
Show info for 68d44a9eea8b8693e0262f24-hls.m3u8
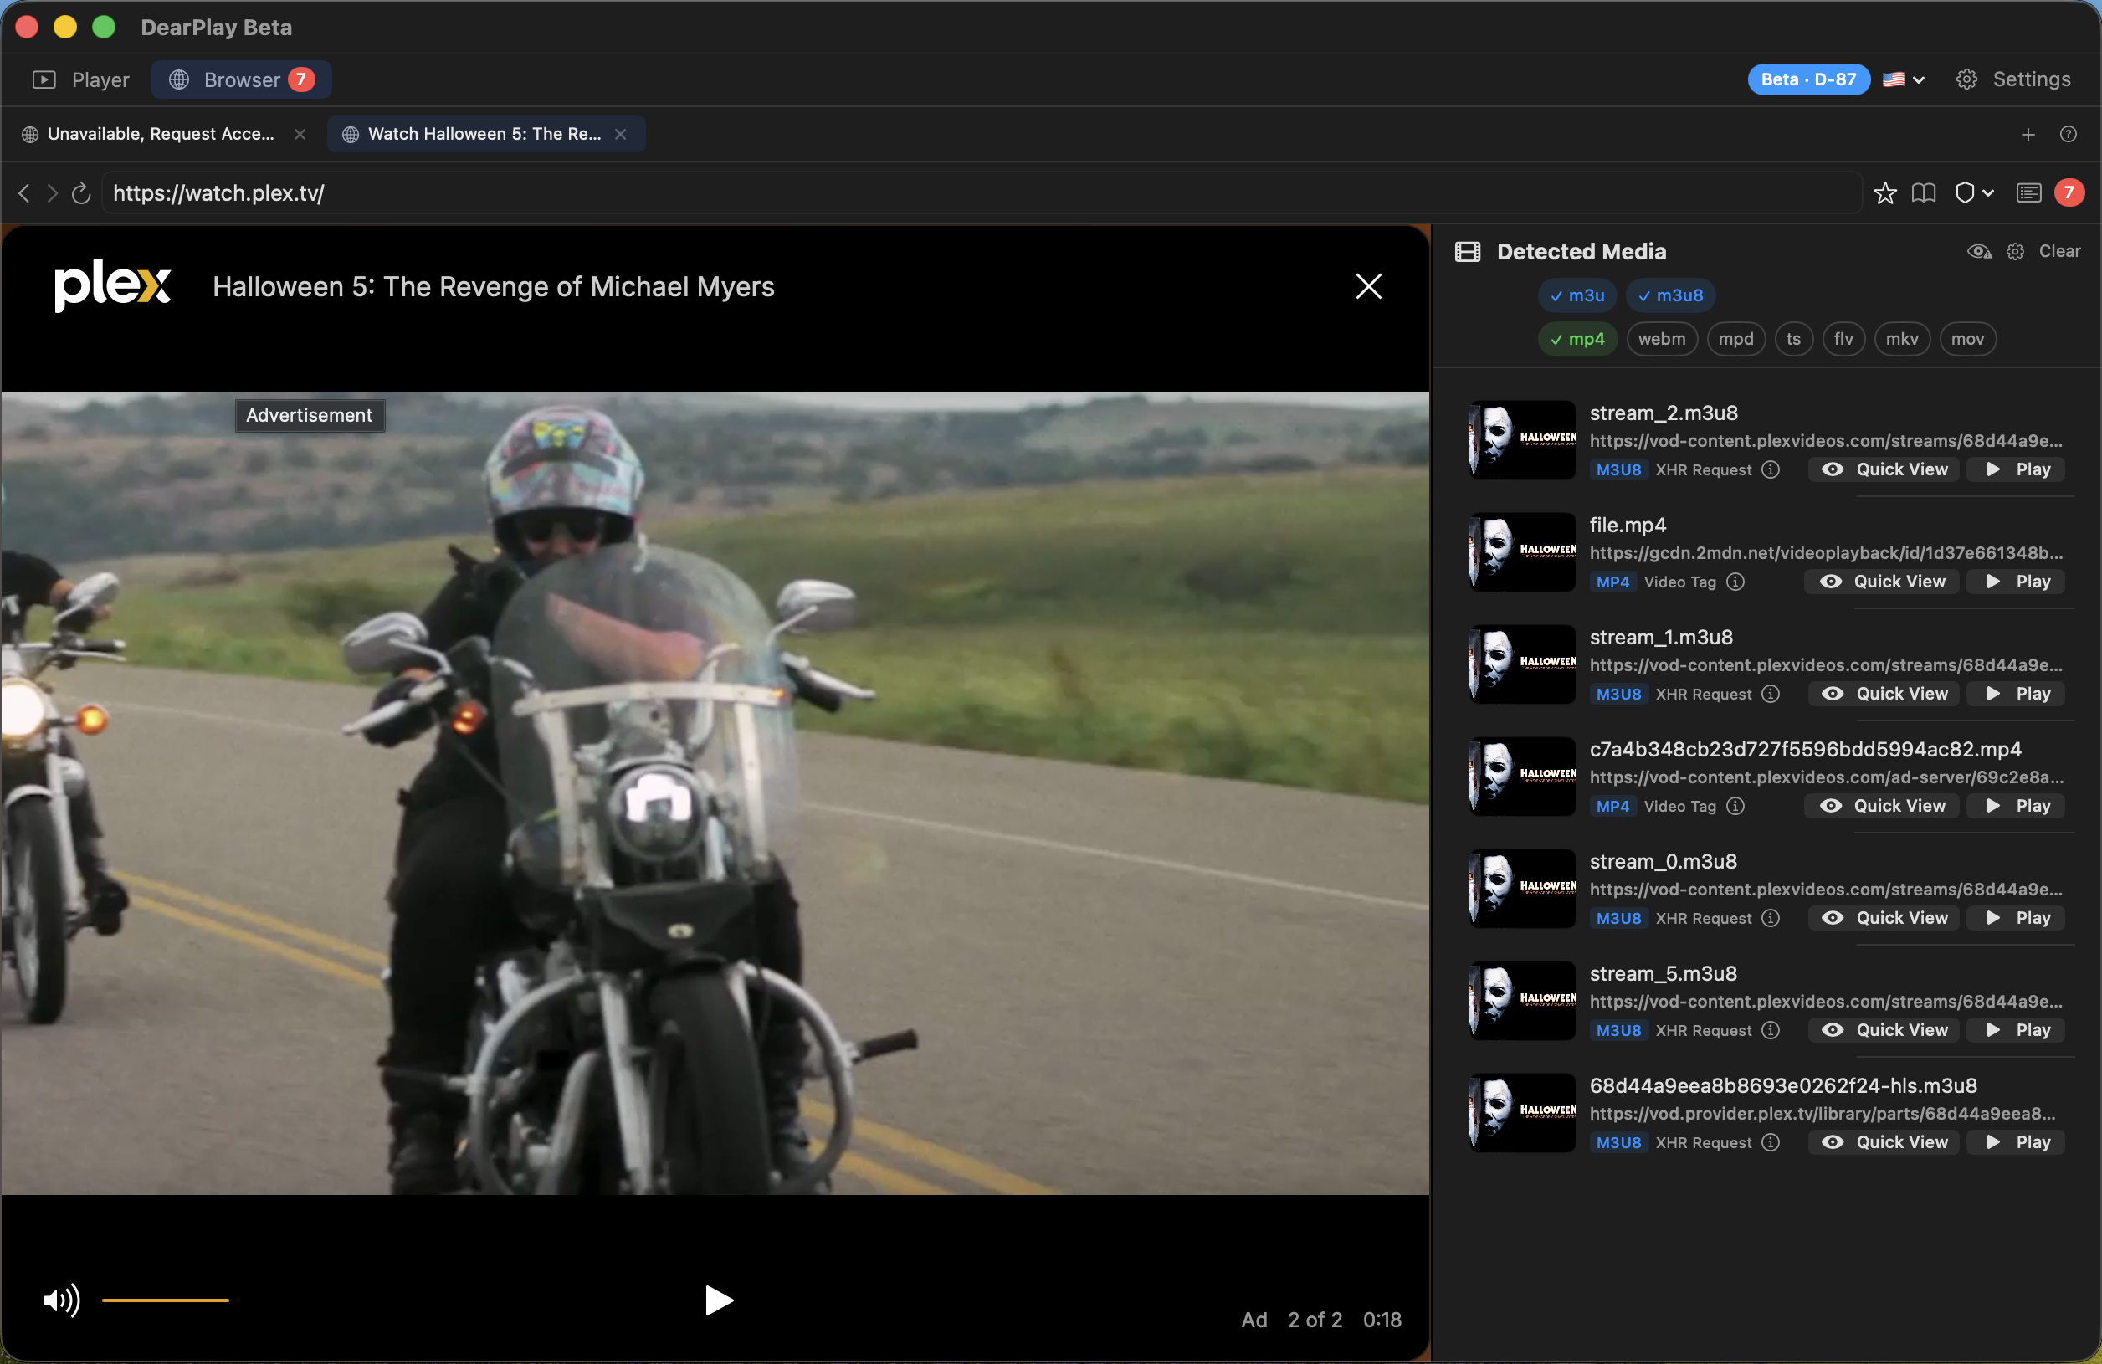pyautogui.click(x=1771, y=1143)
